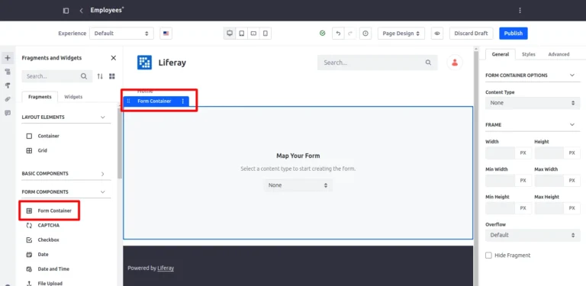Switch to the Styles tab

[x=529, y=54]
